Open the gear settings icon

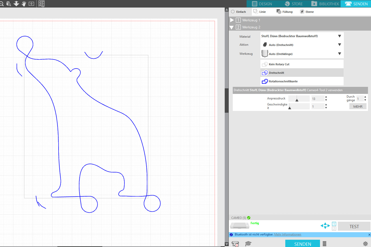pos(365,243)
